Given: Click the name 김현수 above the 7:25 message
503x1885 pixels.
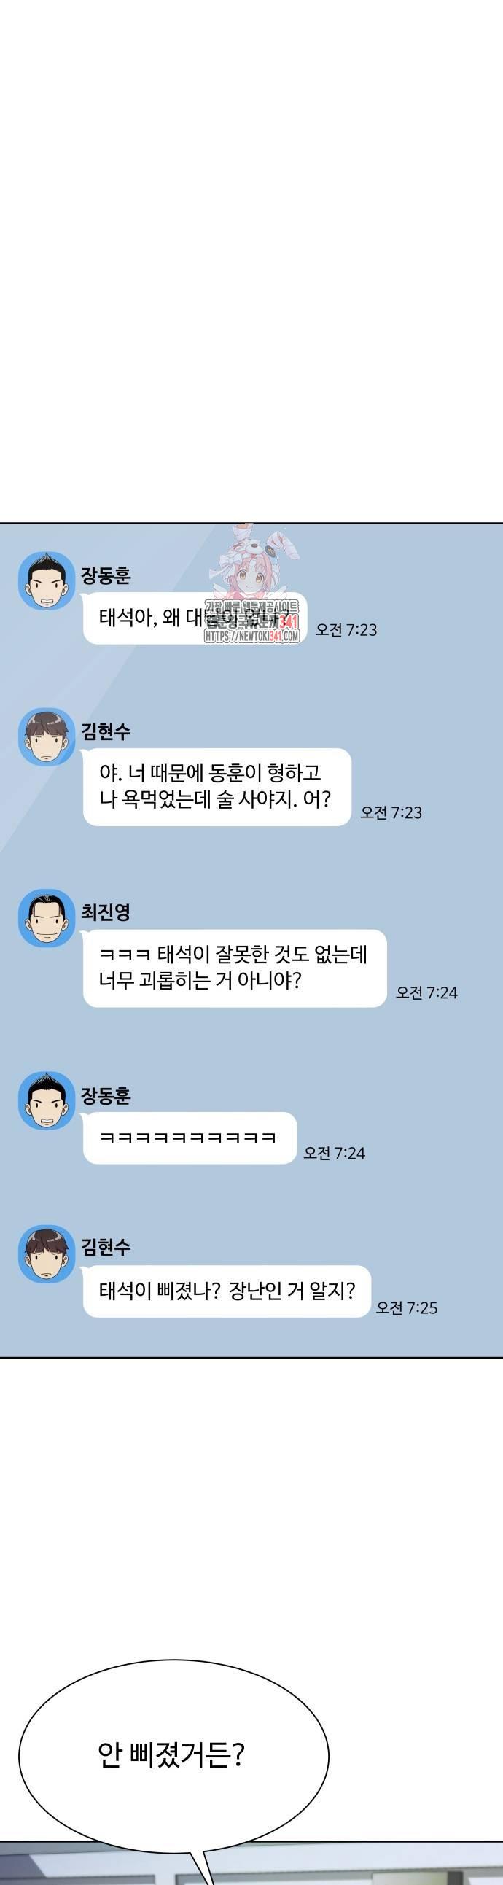Looking at the screenshot, I should click(x=105, y=1247).
